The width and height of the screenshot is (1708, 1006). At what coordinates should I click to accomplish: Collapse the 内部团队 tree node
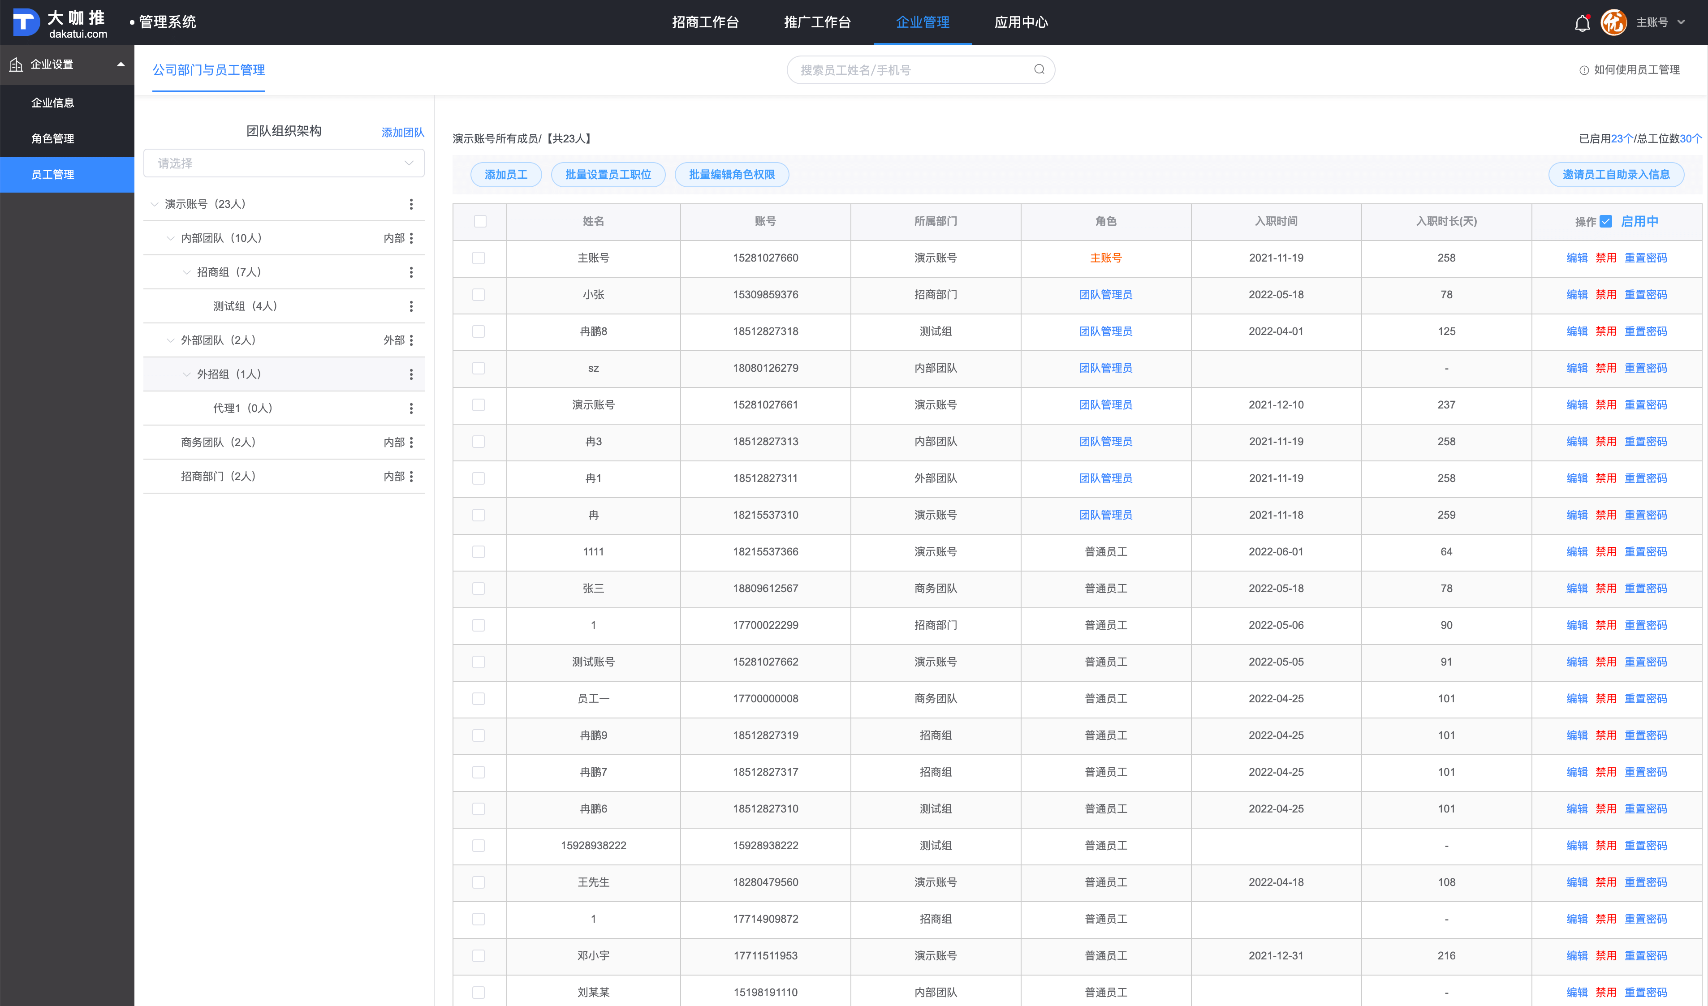click(x=170, y=238)
